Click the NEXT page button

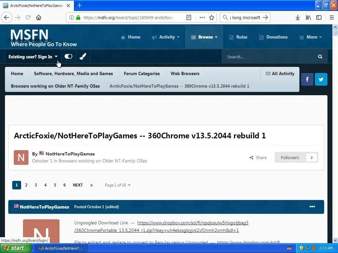[78, 185]
